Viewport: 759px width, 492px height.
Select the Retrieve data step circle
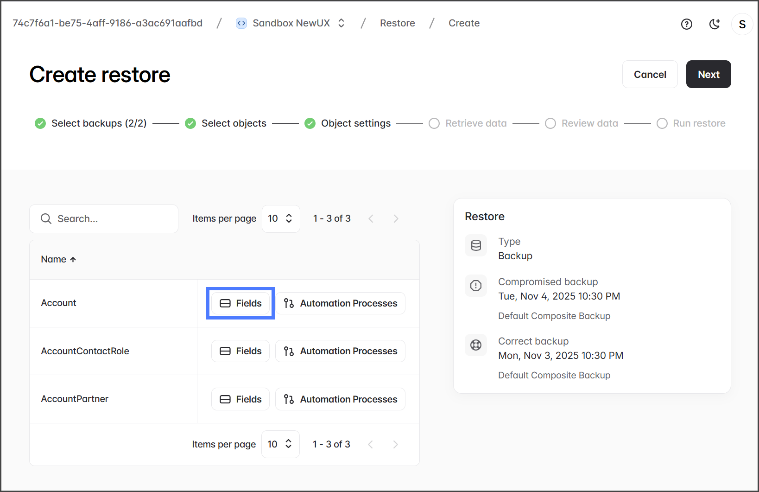click(434, 123)
